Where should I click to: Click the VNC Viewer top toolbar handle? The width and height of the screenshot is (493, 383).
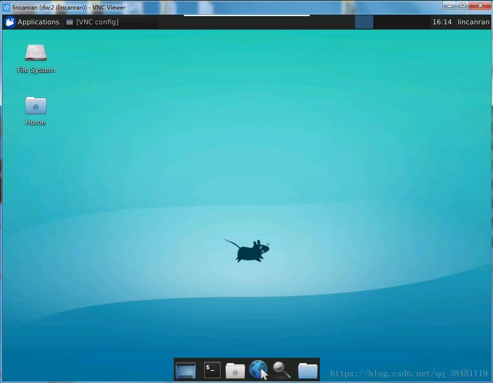click(x=246, y=15)
